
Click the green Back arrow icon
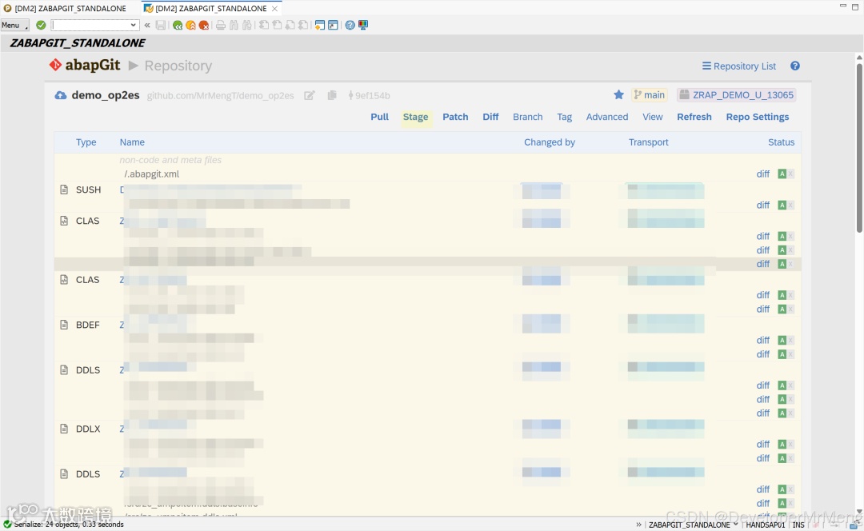[x=178, y=25]
